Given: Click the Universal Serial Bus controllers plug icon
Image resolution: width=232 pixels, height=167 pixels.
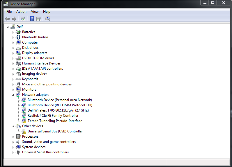Looking at the screenshot, I should [18, 152].
